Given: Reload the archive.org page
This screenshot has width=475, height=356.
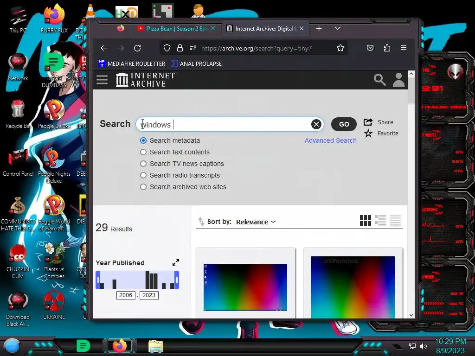Looking at the screenshot, I should [x=137, y=48].
